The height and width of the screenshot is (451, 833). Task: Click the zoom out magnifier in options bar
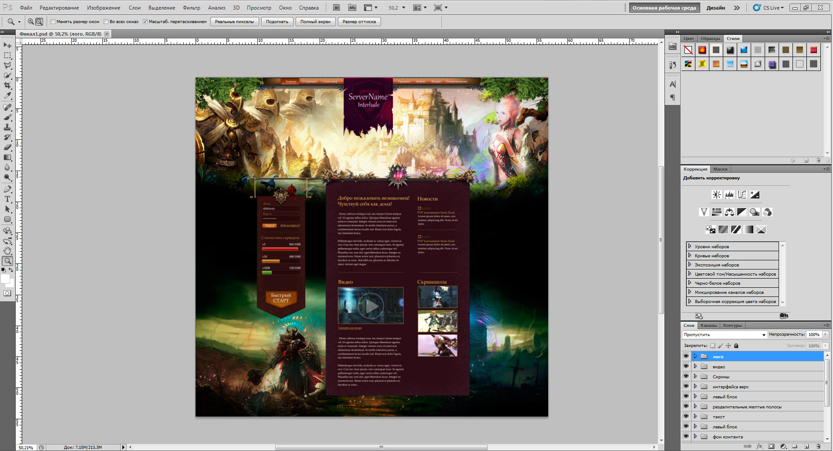point(39,21)
